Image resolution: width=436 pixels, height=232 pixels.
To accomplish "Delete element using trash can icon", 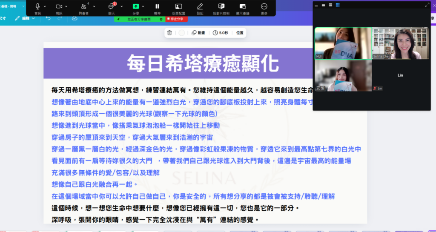I will pyautogui.click(x=169, y=33).
